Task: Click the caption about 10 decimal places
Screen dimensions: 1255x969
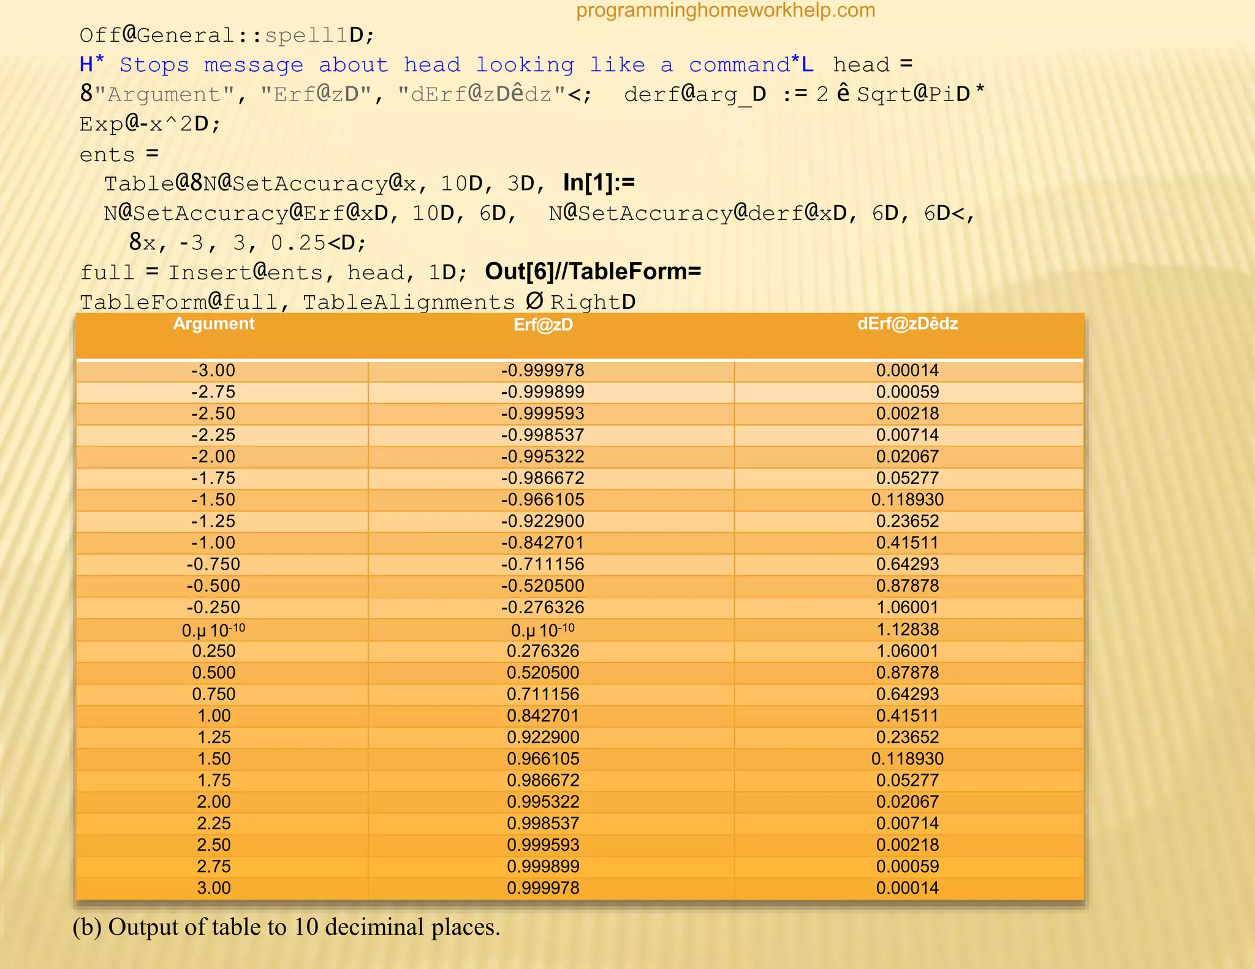Action: (x=286, y=927)
